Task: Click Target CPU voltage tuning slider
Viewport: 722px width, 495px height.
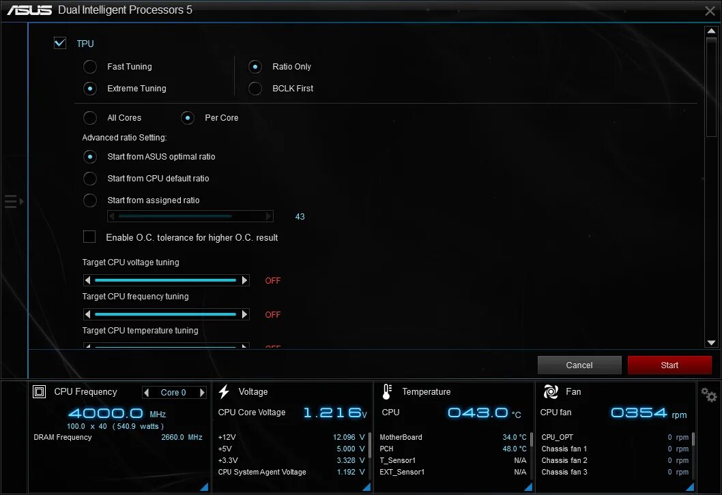Action: [x=165, y=280]
